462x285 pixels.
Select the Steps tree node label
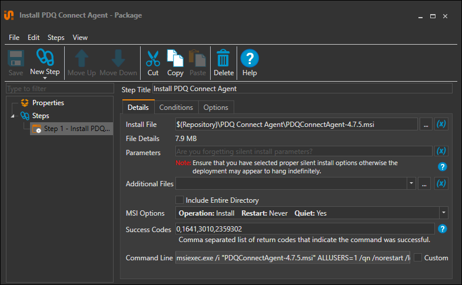coord(41,116)
